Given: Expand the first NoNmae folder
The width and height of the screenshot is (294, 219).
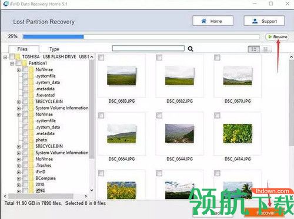Looking at the screenshot, I should [19, 70].
